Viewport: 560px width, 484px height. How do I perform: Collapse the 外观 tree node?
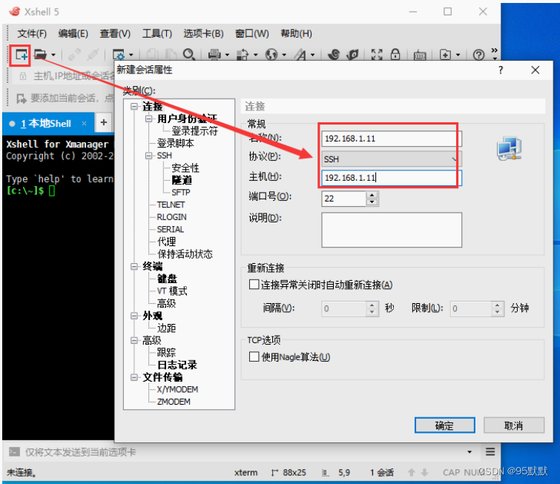134,316
